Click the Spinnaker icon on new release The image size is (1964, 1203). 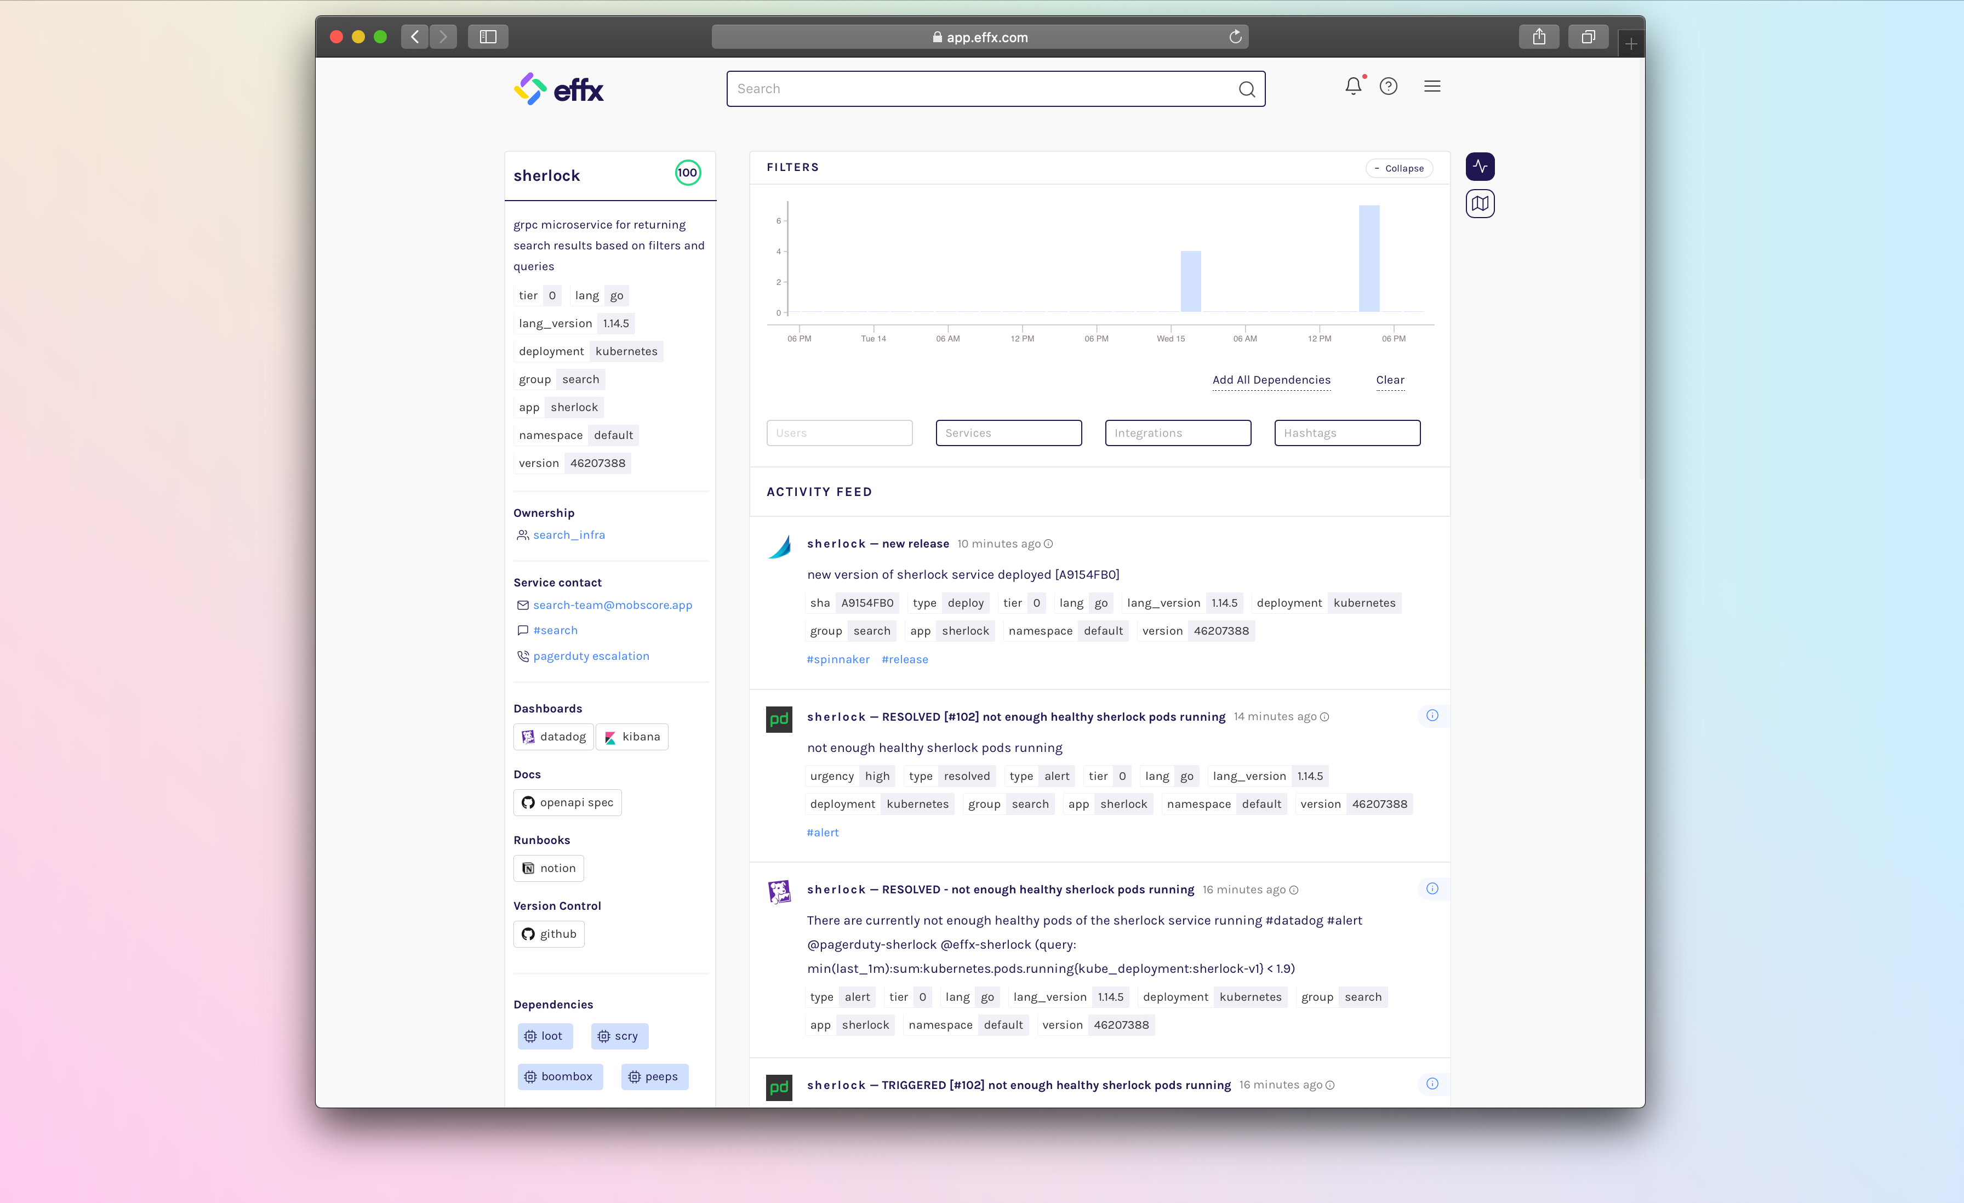779,547
